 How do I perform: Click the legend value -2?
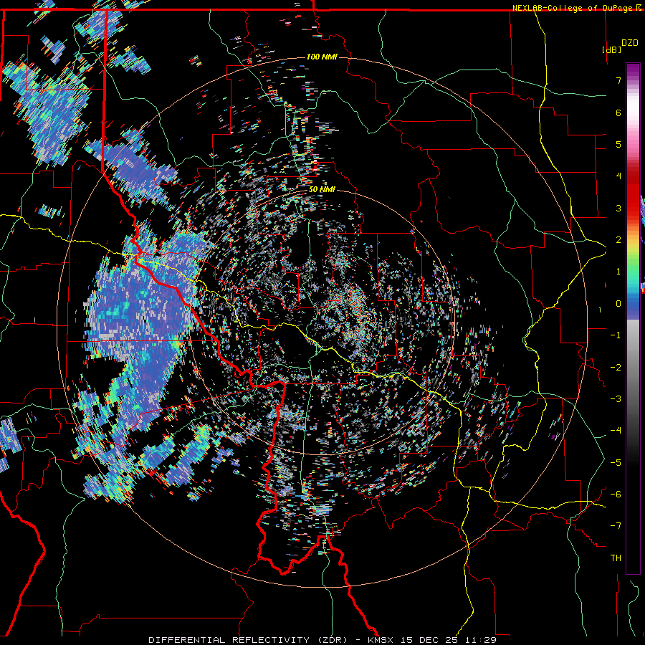[616, 368]
